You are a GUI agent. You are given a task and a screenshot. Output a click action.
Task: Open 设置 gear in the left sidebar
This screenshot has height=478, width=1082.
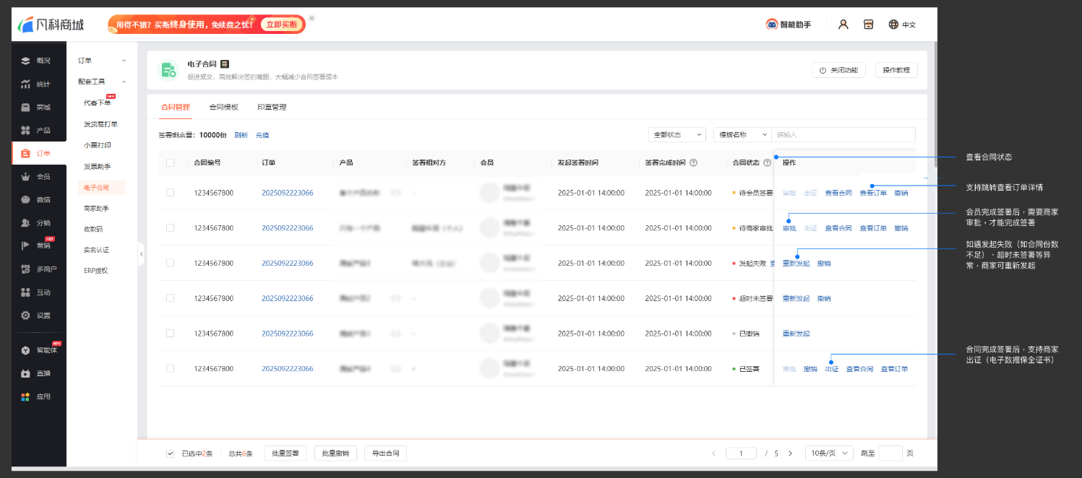click(x=38, y=316)
